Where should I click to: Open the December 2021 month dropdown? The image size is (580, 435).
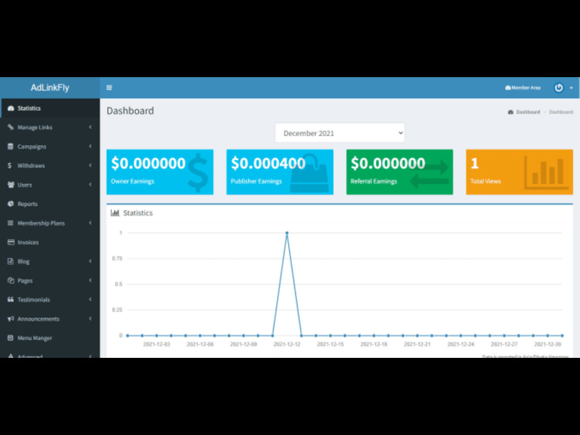coord(340,133)
